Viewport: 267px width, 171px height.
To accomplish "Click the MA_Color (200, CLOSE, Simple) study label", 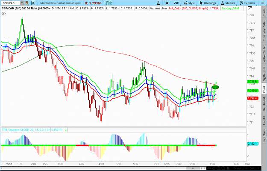I will pos(188,8).
